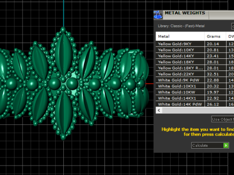Select the White Gold:9K PdW row

[x=195, y=80]
